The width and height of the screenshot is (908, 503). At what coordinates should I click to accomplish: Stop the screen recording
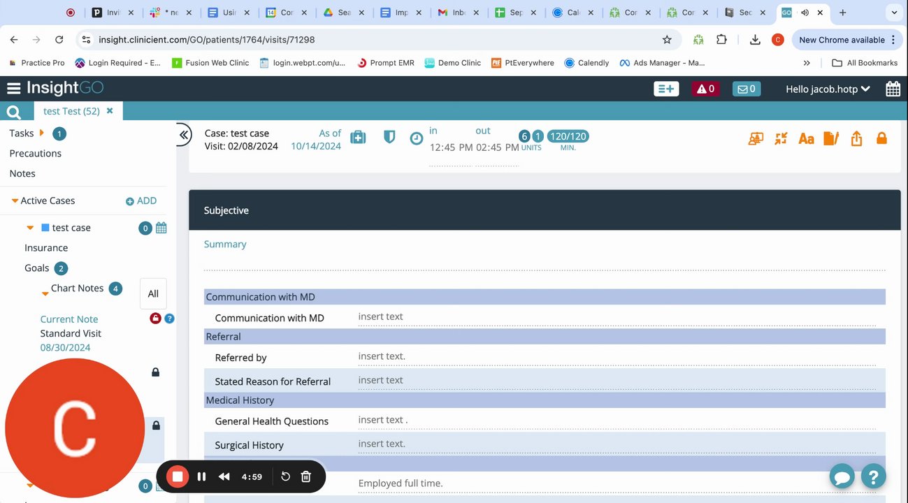178,476
